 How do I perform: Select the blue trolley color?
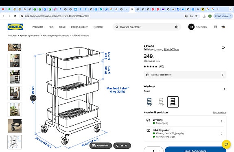[x=149, y=102]
